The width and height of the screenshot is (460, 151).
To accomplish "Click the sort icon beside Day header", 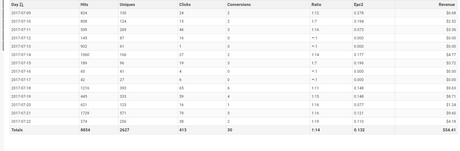I will pyautogui.click(x=22, y=5).
